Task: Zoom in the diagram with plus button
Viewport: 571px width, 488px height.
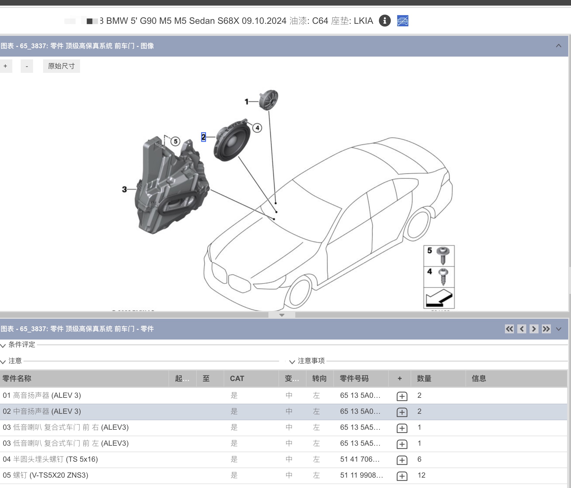Action: pos(6,66)
